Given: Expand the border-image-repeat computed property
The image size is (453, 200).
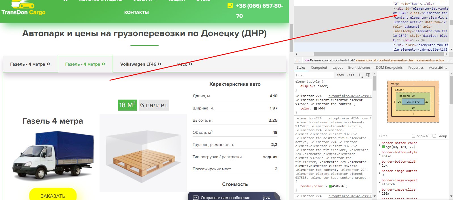Looking at the screenshot, I should click(380, 182).
